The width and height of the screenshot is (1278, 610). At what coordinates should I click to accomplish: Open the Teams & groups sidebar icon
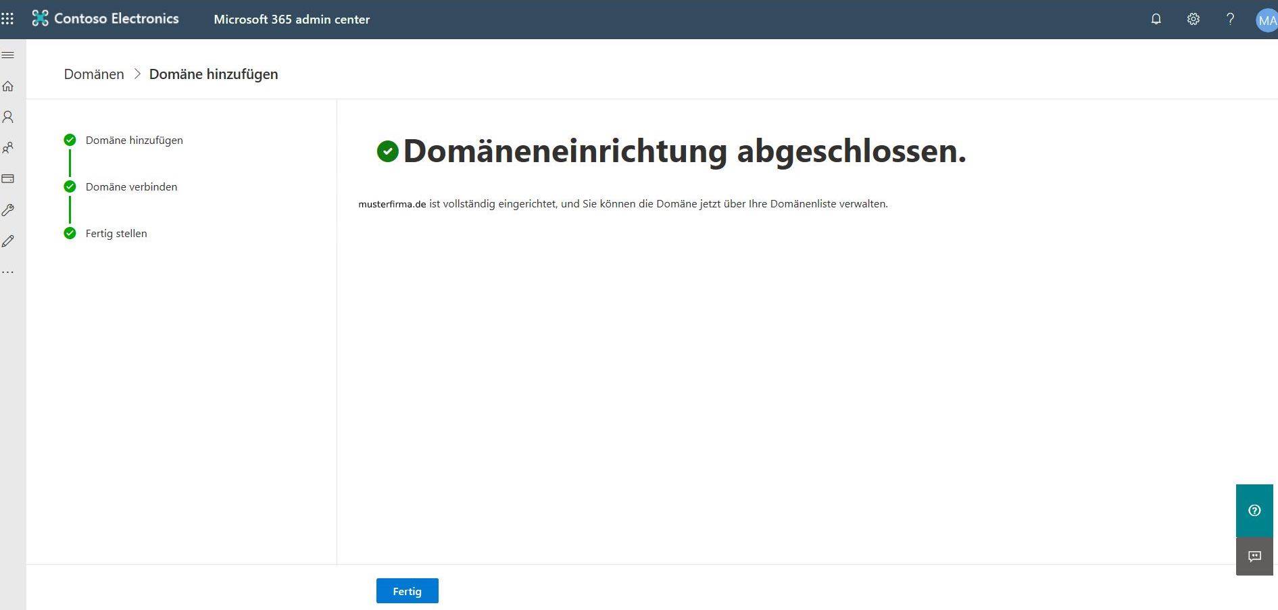coord(8,148)
